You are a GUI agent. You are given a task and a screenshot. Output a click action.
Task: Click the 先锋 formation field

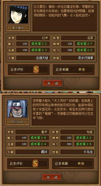[x=77, y=132]
